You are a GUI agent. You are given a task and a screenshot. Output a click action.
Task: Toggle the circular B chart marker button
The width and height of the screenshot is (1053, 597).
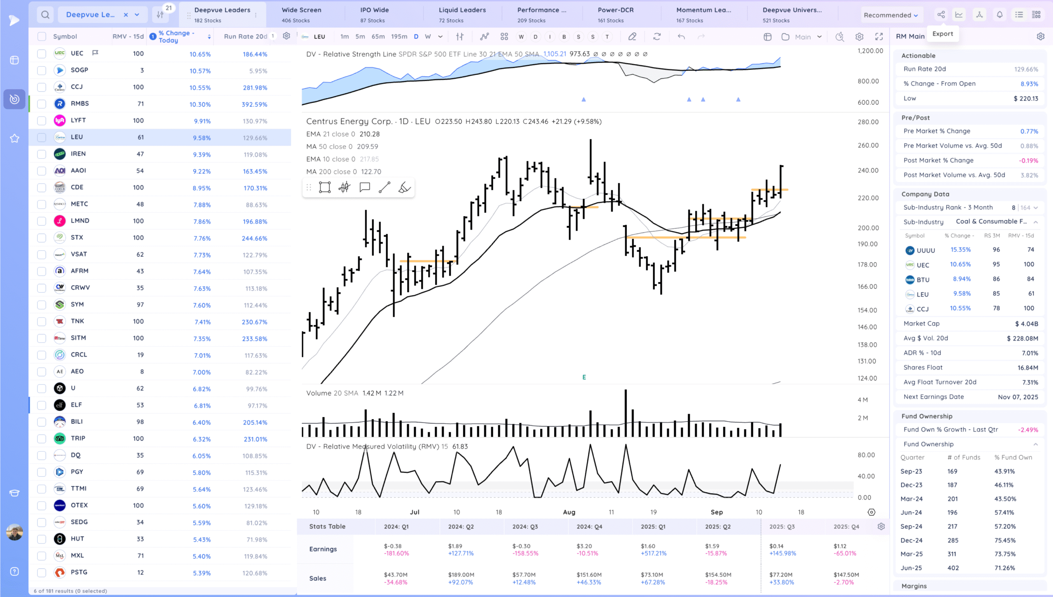(x=564, y=37)
